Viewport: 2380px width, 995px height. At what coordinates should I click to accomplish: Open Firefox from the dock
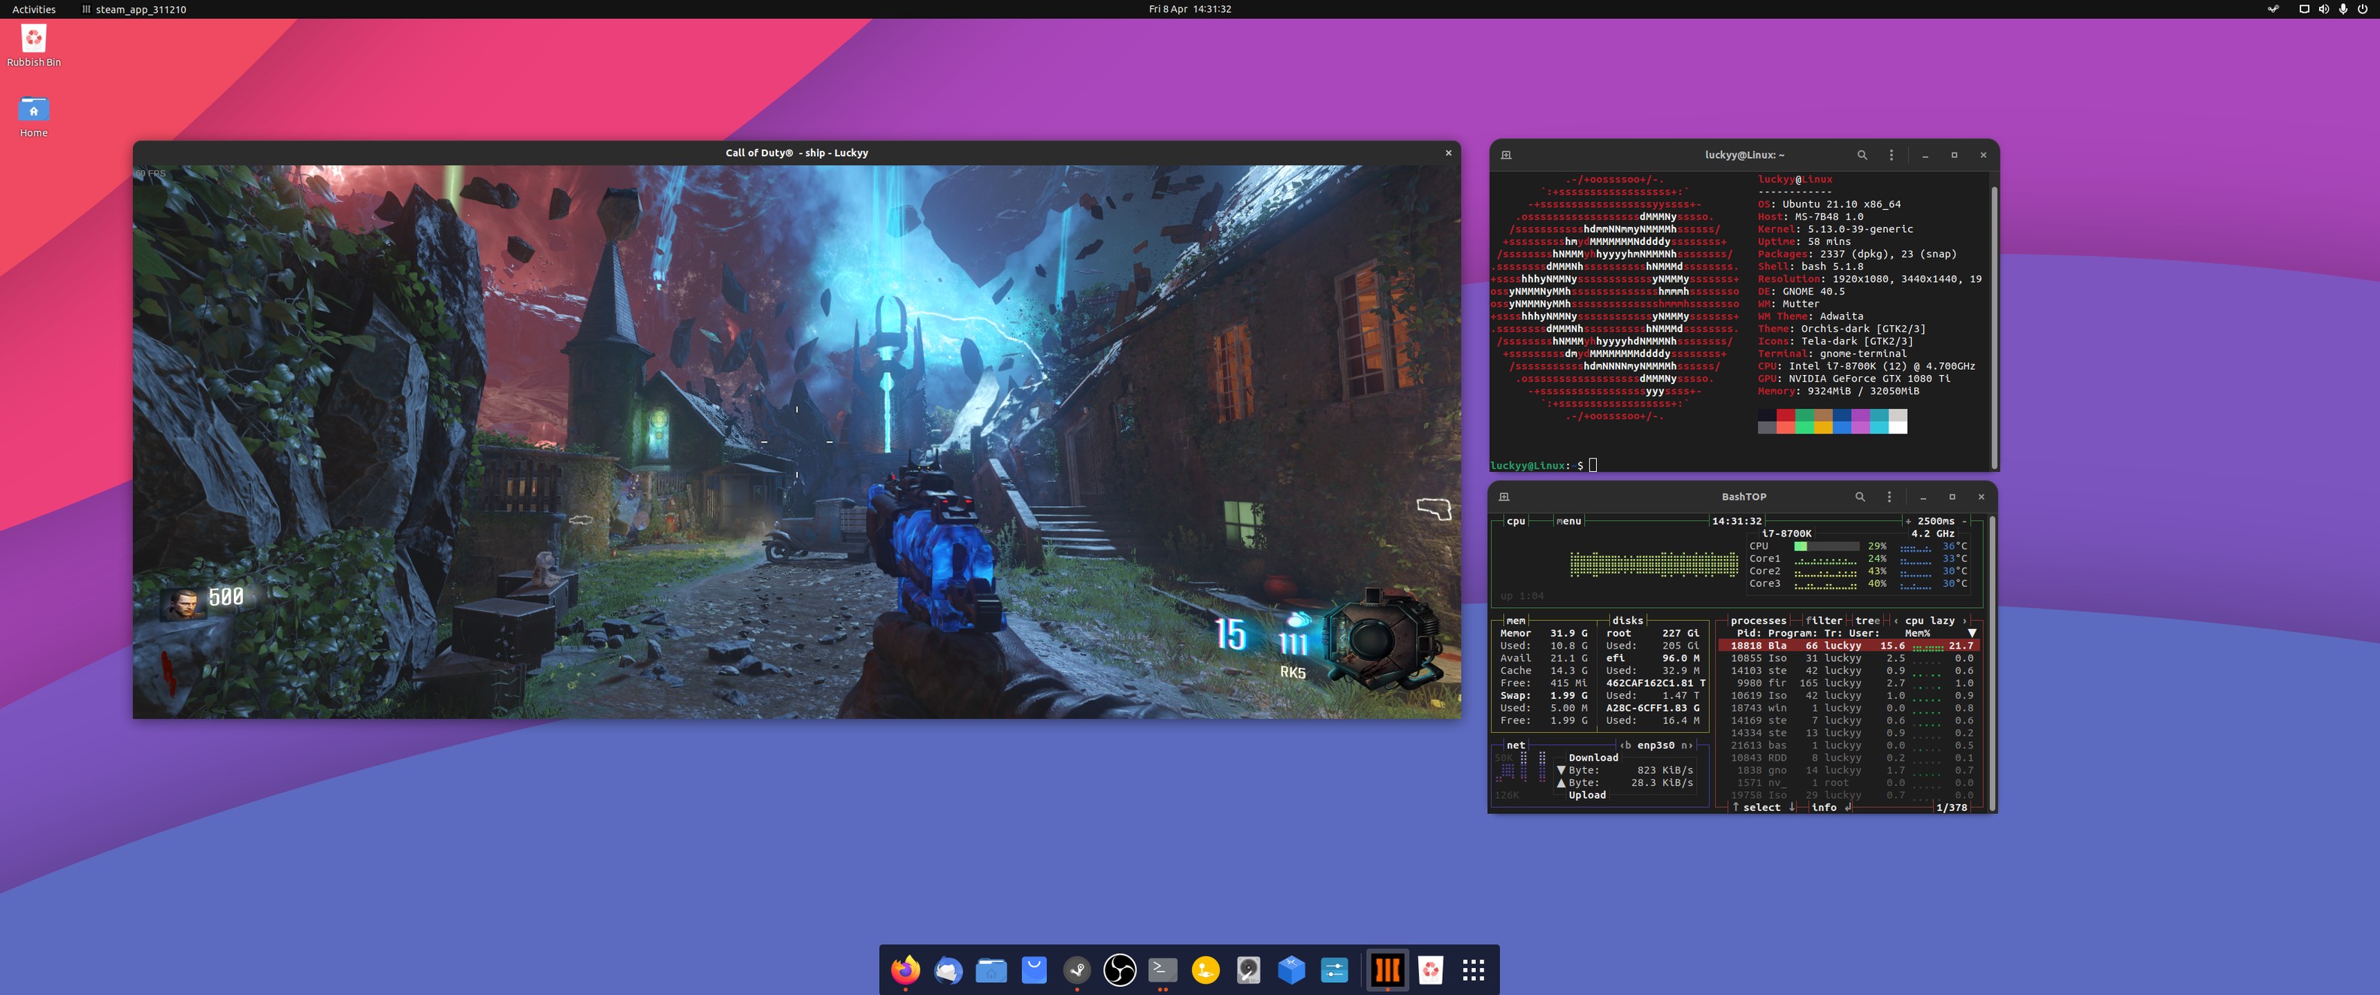905,969
